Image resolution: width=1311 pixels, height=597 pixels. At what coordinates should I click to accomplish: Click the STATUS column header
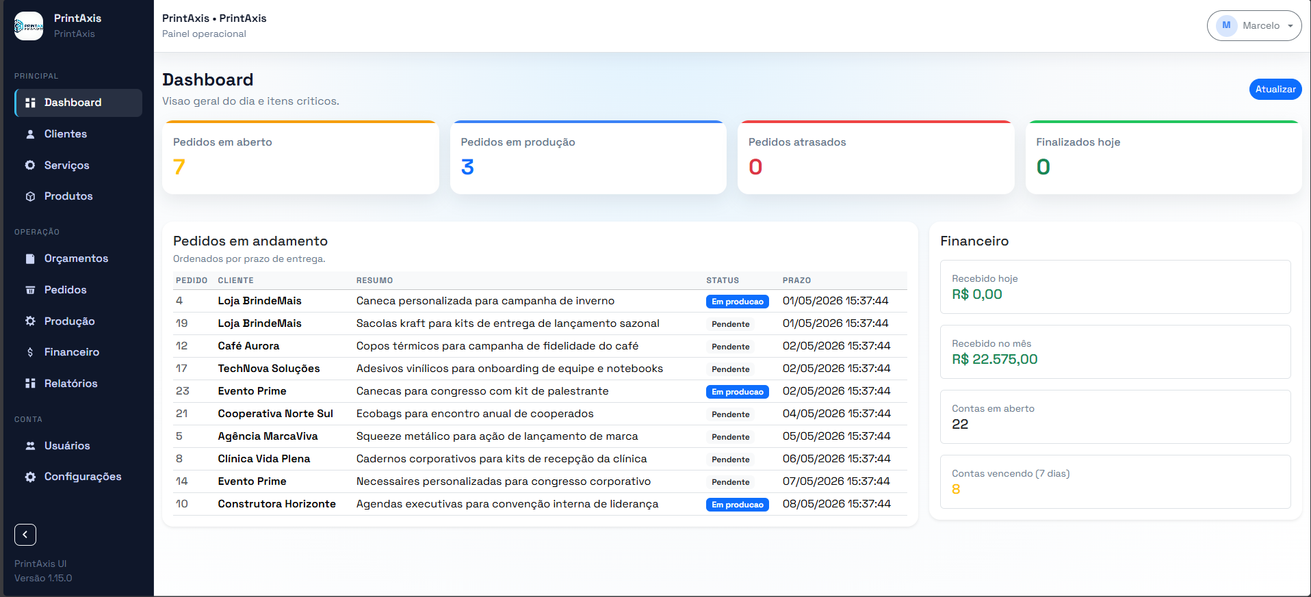coord(723,280)
